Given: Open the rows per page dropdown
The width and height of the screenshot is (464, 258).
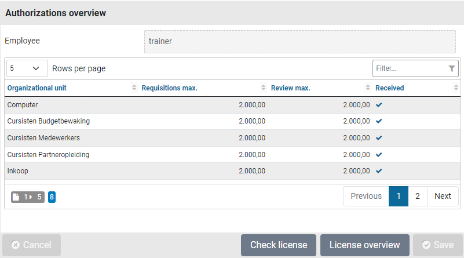Looking at the screenshot, I should (27, 68).
